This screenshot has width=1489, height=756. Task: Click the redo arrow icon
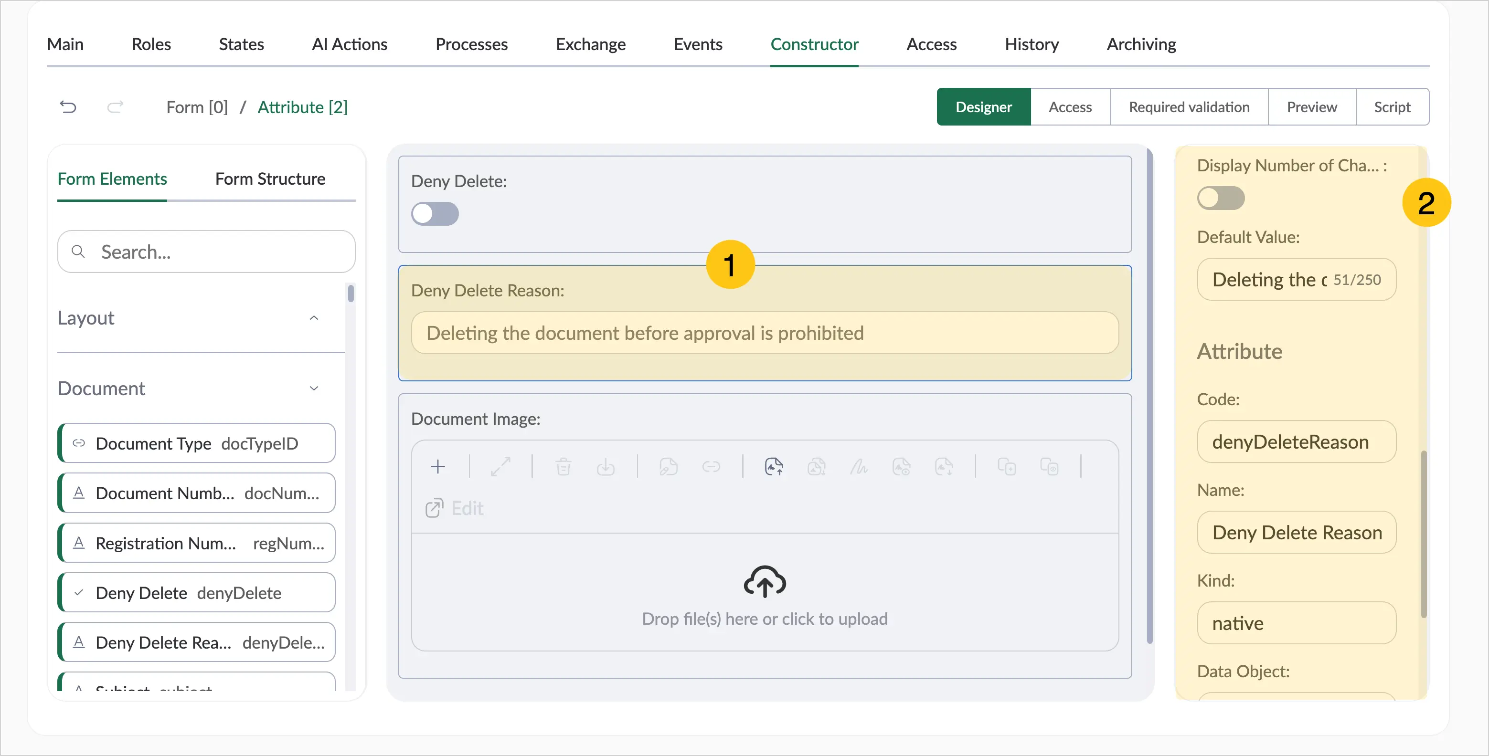point(115,107)
